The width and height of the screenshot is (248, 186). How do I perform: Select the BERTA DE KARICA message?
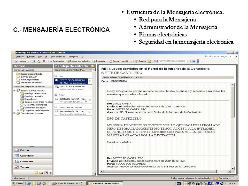coord(73,100)
